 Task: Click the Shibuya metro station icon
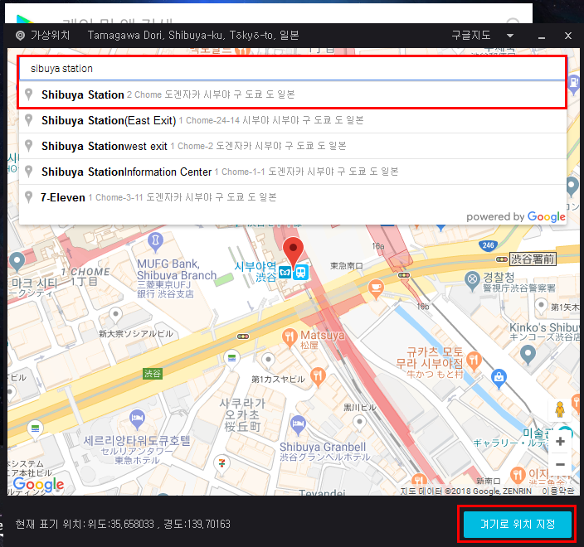(x=285, y=273)
